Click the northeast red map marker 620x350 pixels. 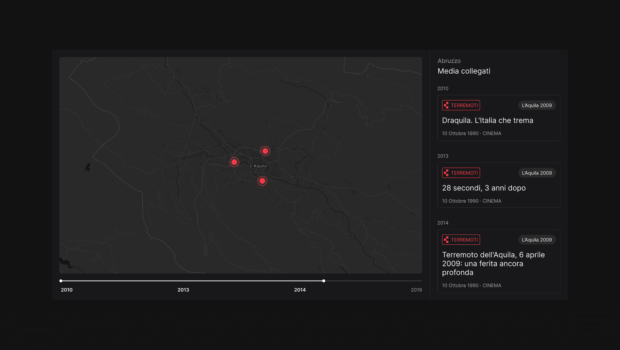pos(265,151)
